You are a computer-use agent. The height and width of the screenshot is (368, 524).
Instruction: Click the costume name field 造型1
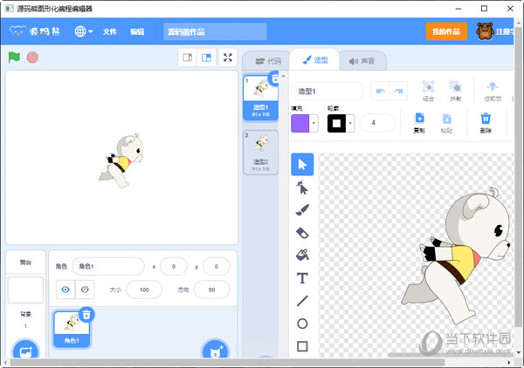point(327,91)
